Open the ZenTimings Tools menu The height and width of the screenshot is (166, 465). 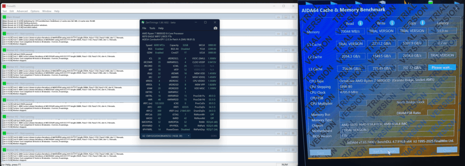point(152,28)
